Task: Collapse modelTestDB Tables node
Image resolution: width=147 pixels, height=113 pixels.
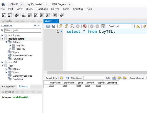Action: (6, 42)
